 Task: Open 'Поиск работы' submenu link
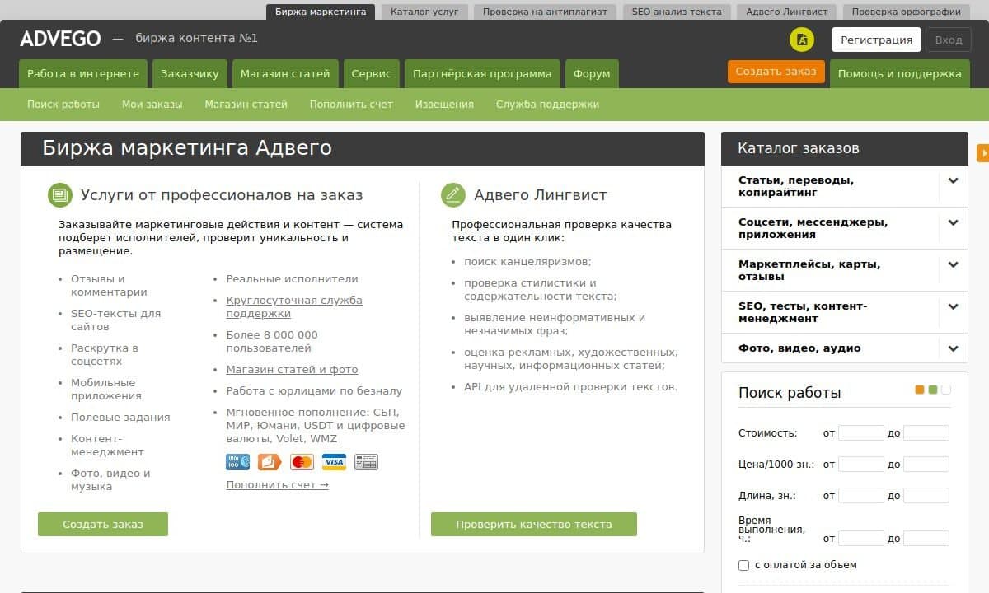[63, 105]
